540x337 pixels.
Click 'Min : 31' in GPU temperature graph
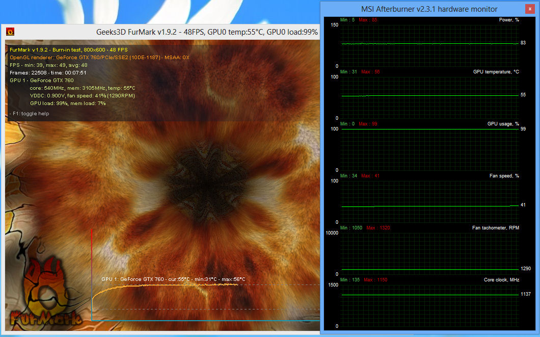pyautogui.click(x=348, y=72)
